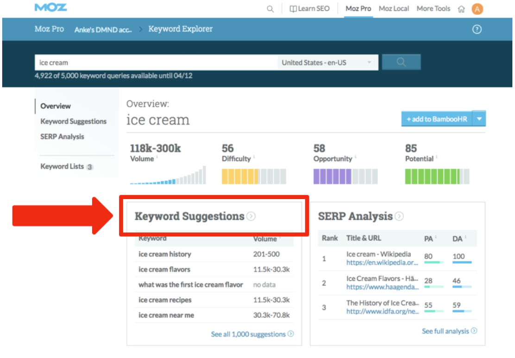Click arrow icon beside Keyword Suggestions heading
Viewport: 515px width, 358px height.
click(x=251, y=216)
